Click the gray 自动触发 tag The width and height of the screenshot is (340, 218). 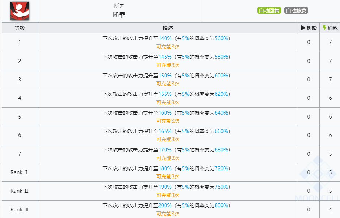click(x=296, y=10)
